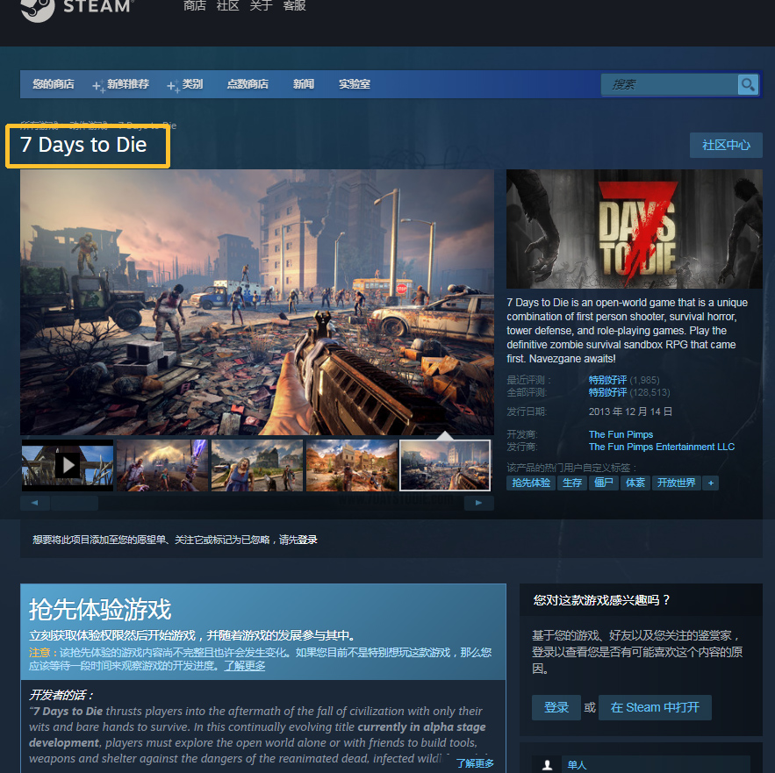Open 客服 in top header

[294, 6]
